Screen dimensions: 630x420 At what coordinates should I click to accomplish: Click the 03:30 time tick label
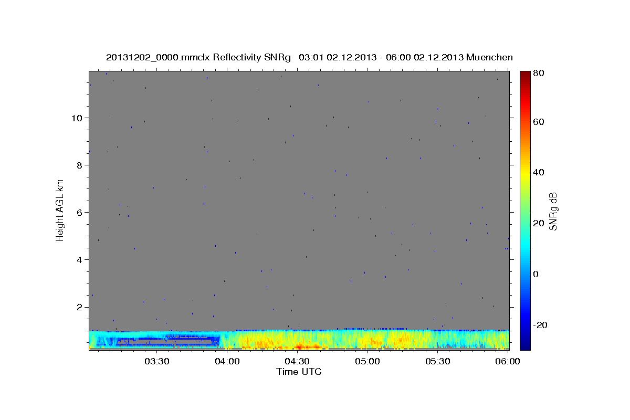[x=156, y=361]
